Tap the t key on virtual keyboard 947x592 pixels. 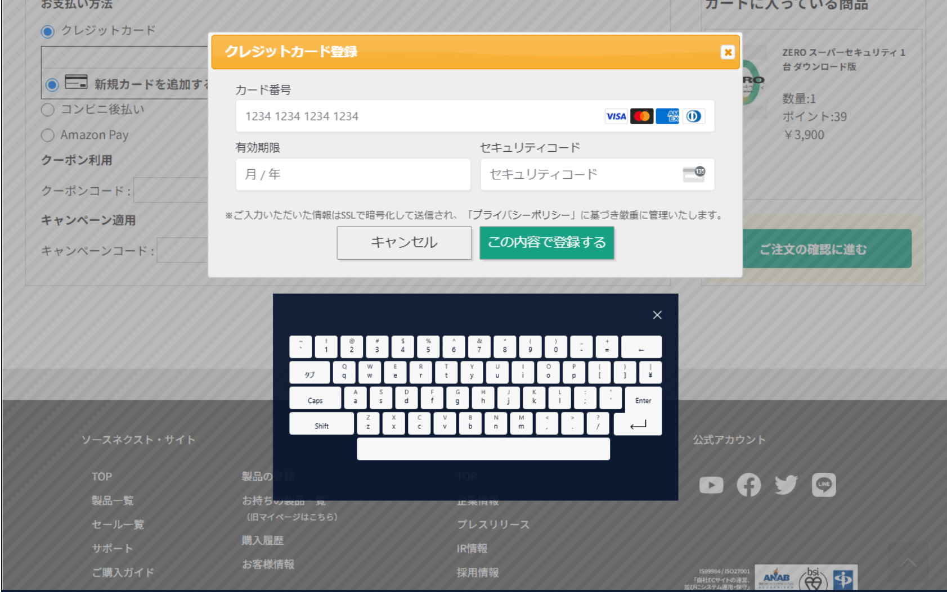[446, 372]
